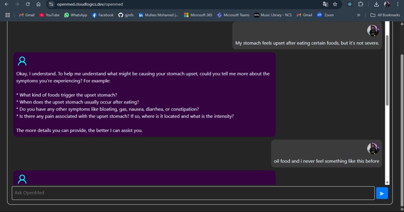Viewport: 404px width, 212px height.
Task: Open the Zoom bookmark
Action: click(325, 15)
